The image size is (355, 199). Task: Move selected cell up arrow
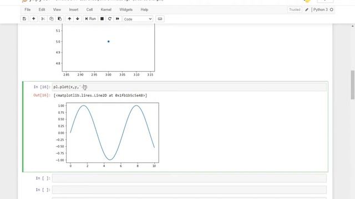click(x=69, y=19)
